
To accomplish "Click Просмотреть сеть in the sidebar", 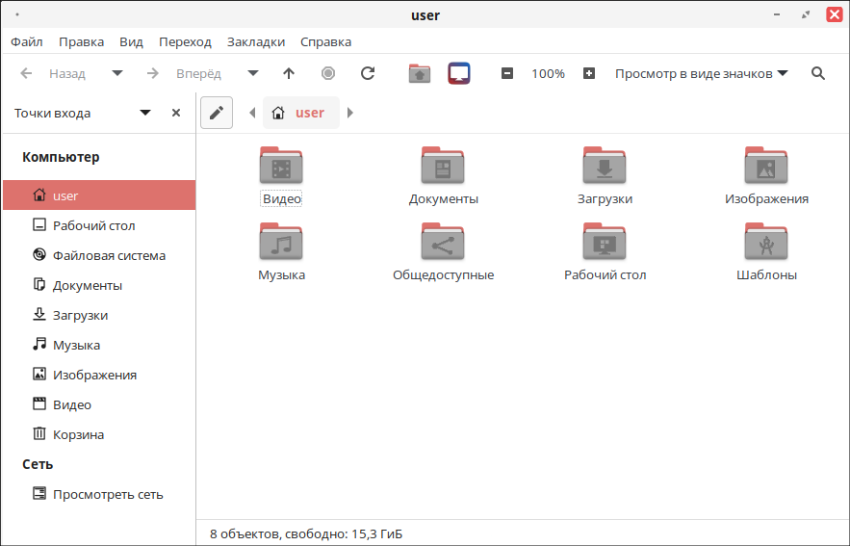I will [x=99, y=494].
